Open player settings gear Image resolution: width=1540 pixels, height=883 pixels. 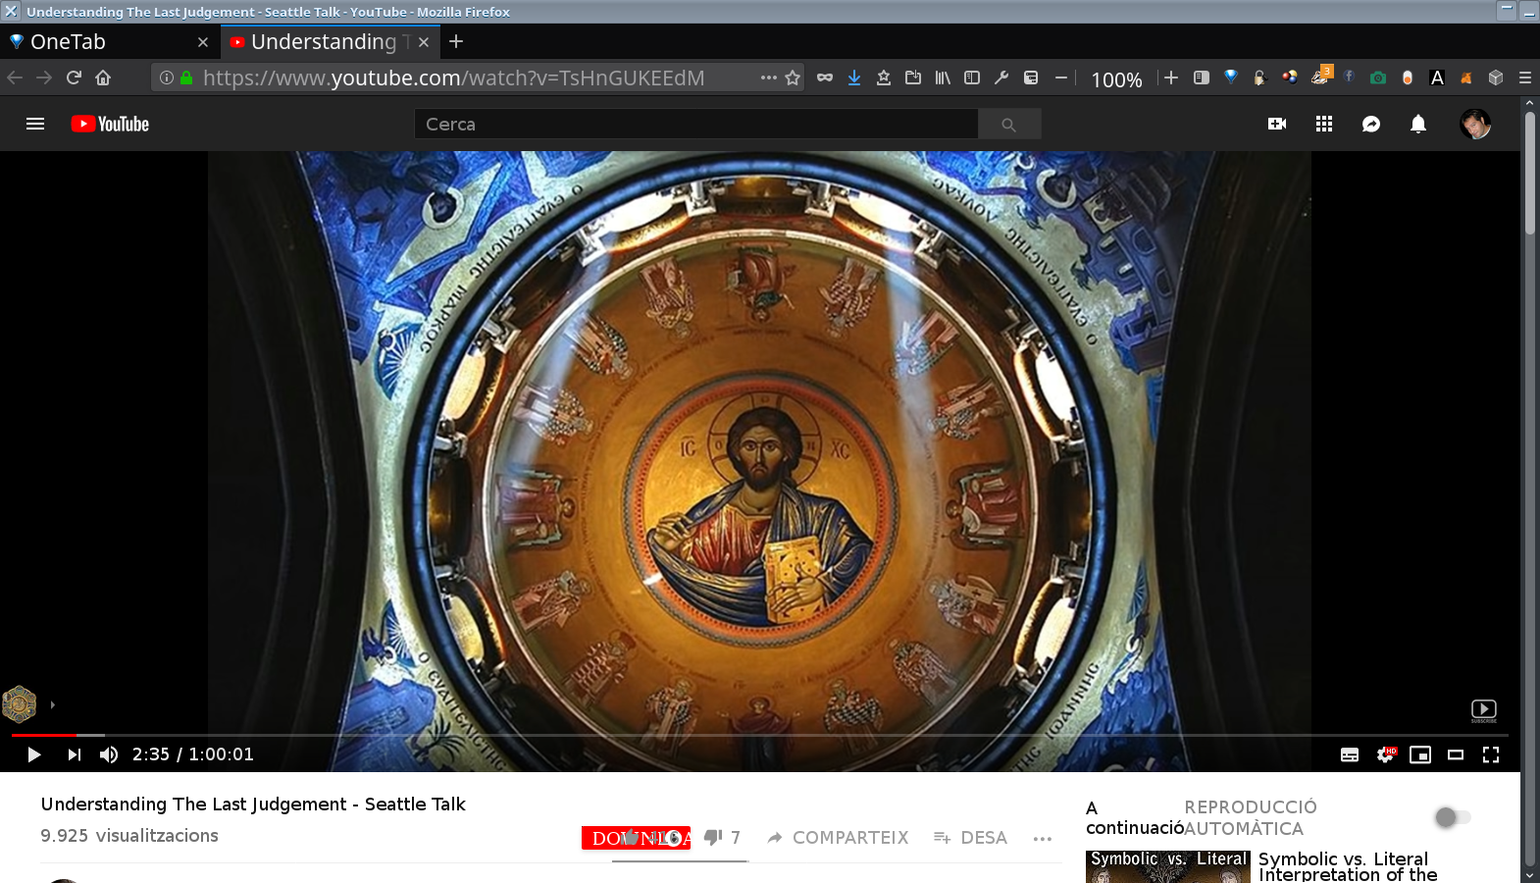1385,754
